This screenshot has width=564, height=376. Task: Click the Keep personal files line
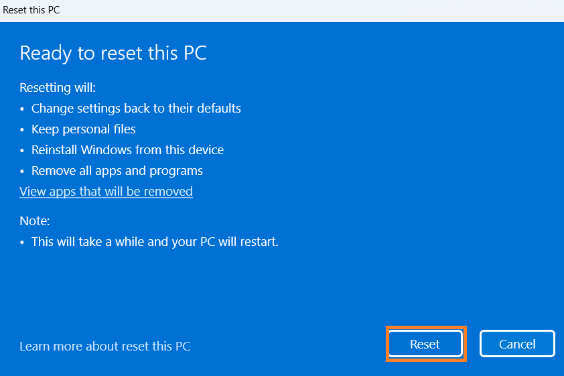(x=84, y=129)
